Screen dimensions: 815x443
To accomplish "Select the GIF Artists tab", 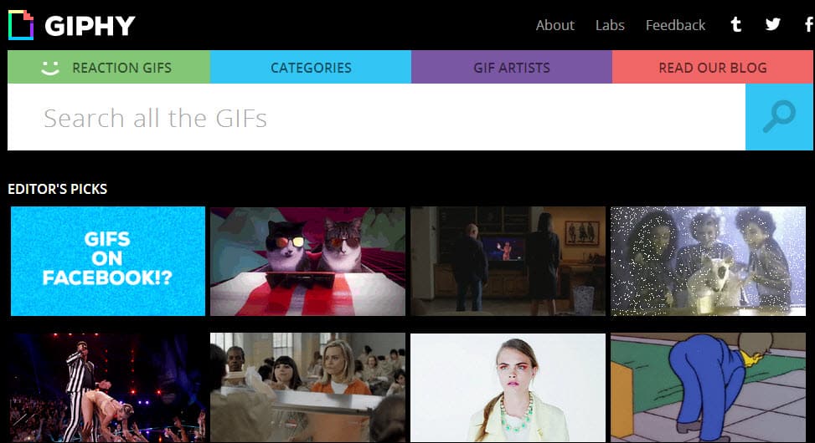I will click(x=512, y=67).
